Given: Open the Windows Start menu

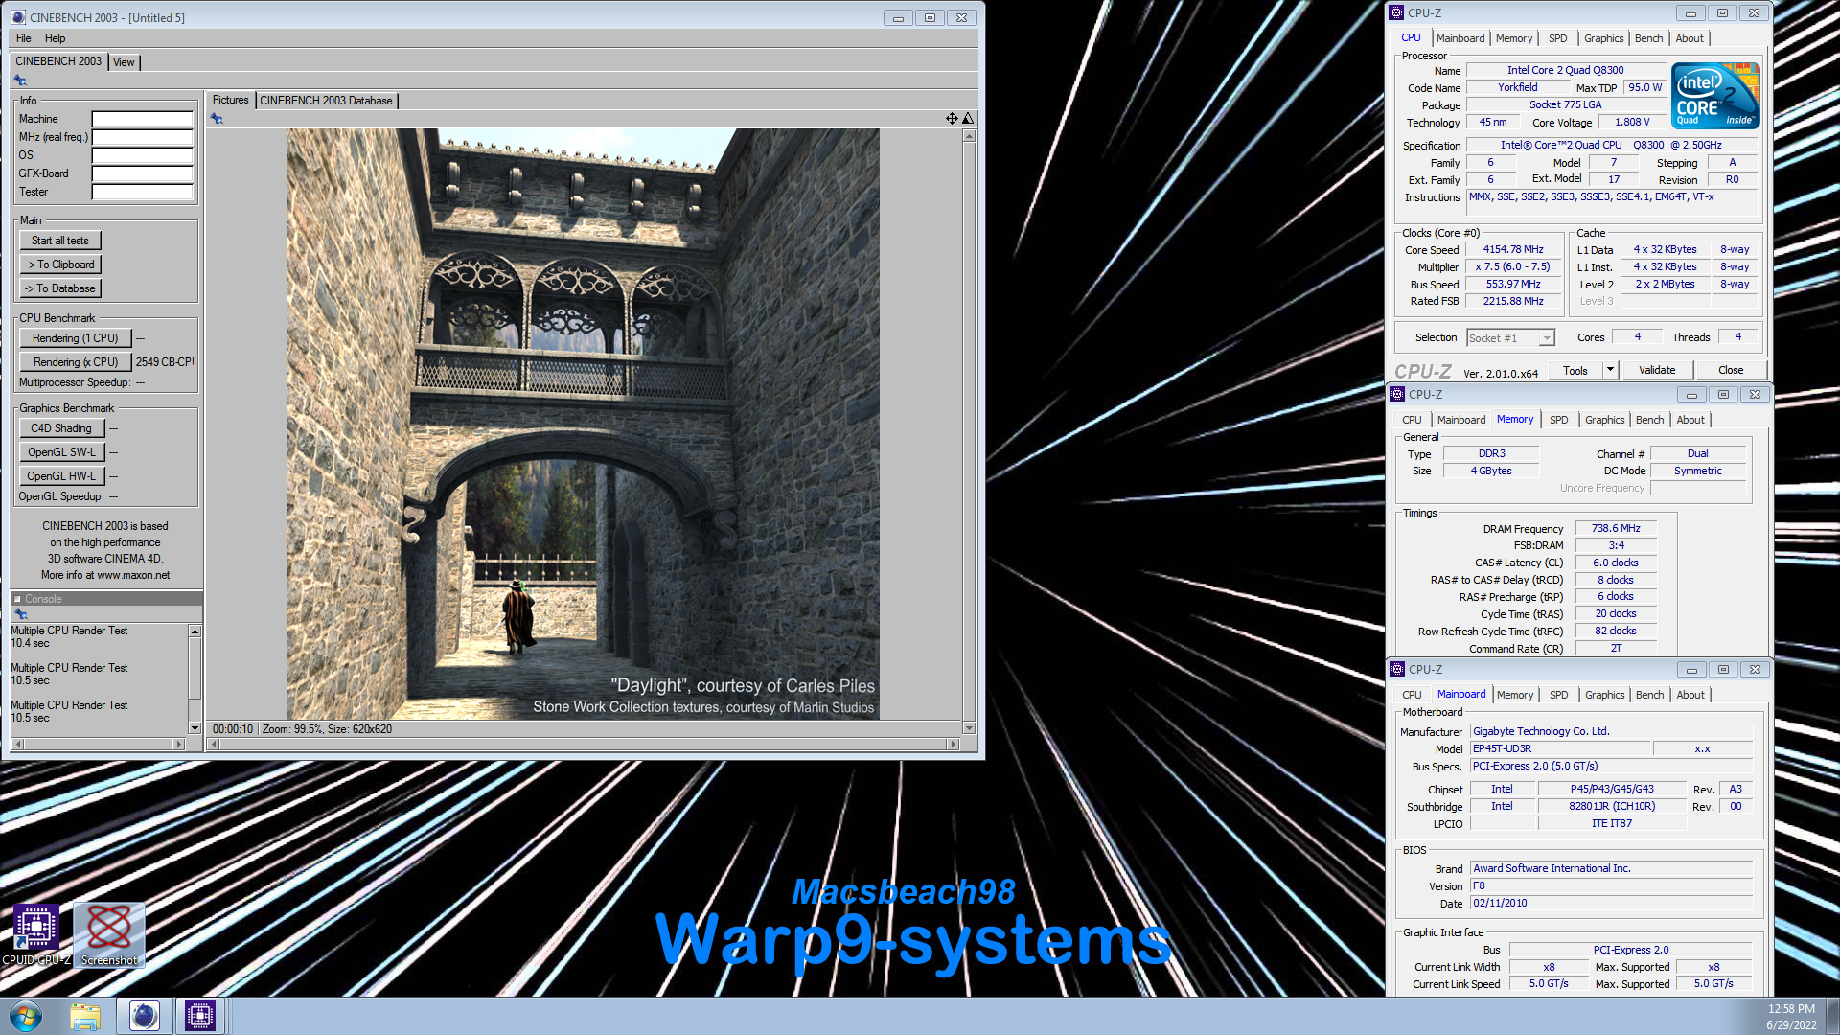Looking at the screenshot, I should click(26, 1016).
